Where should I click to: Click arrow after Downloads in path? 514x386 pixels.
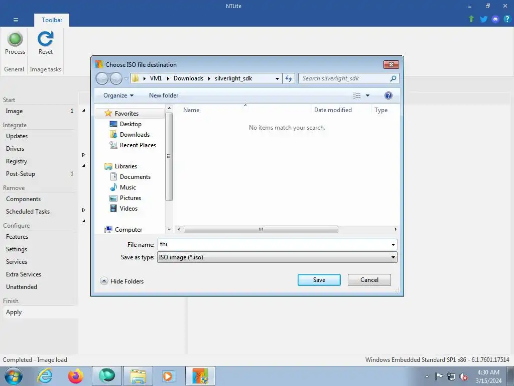[209, 78]
